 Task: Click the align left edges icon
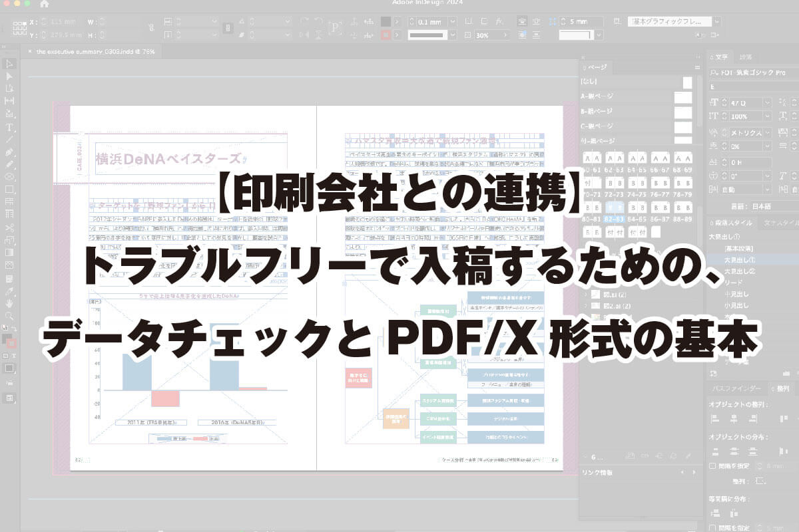pyautogui.click(x=714, y=419)
